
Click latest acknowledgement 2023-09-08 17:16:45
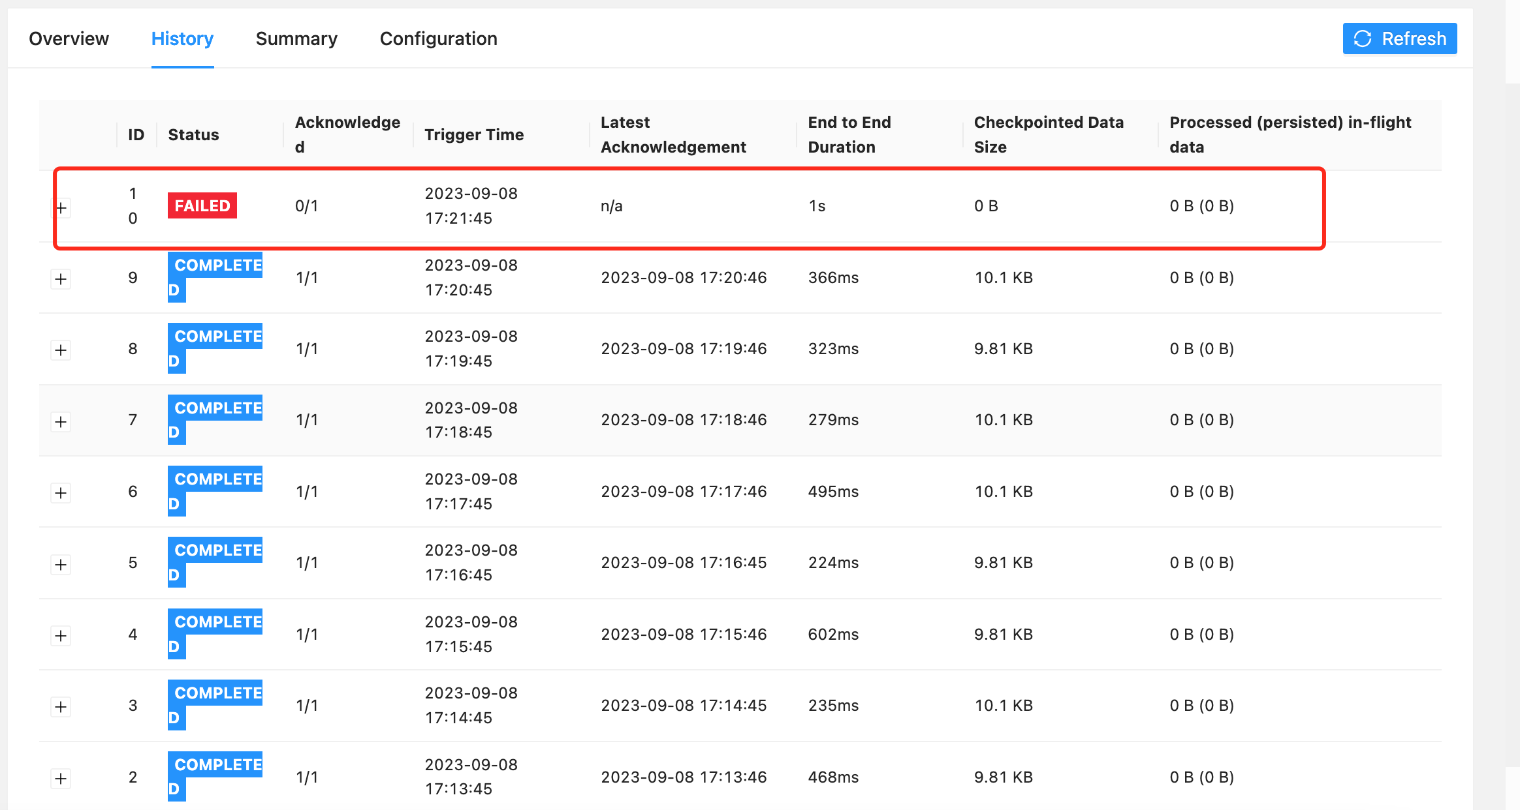(x=684, y=562)
